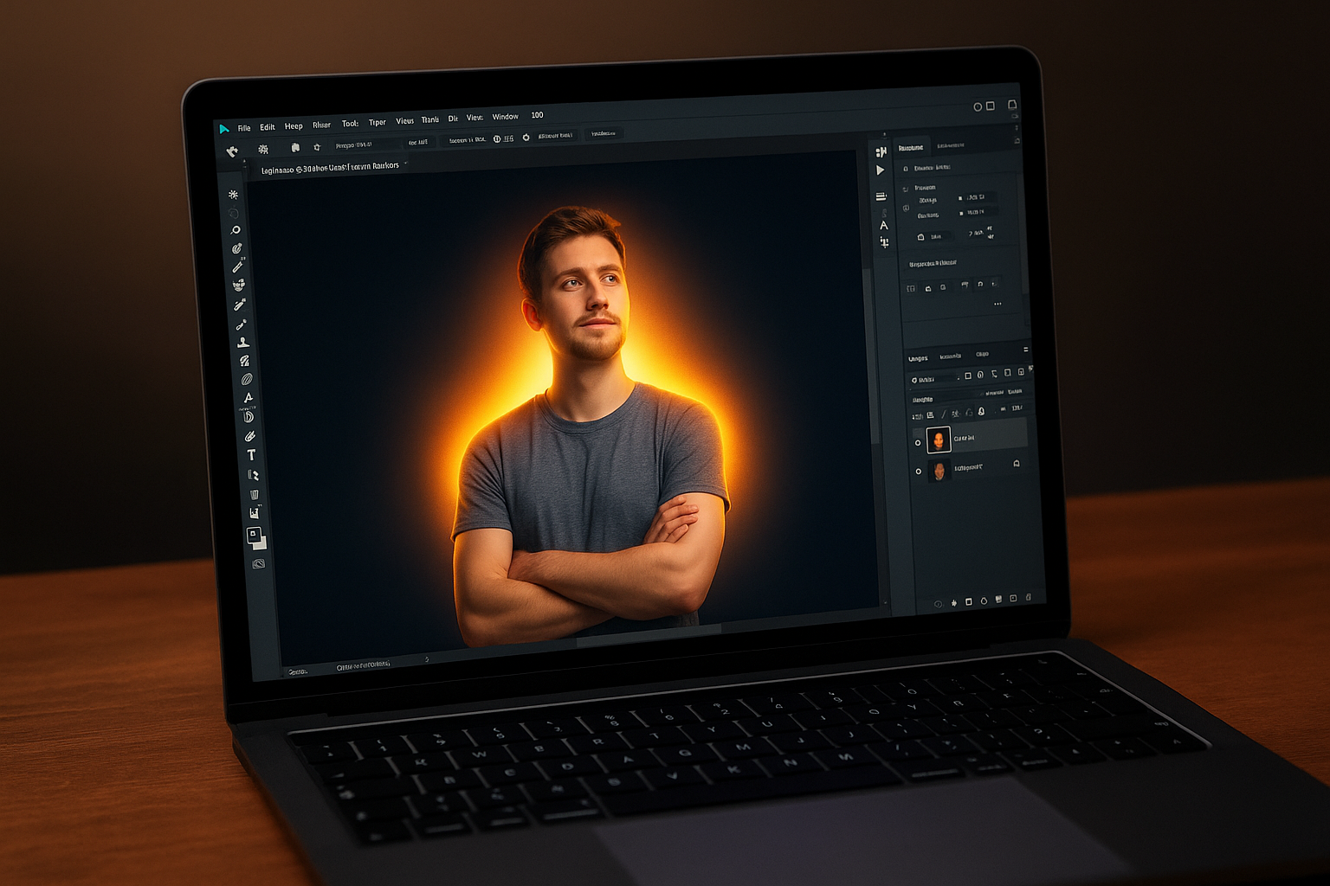Click the settings gear in the options bar

526,137
